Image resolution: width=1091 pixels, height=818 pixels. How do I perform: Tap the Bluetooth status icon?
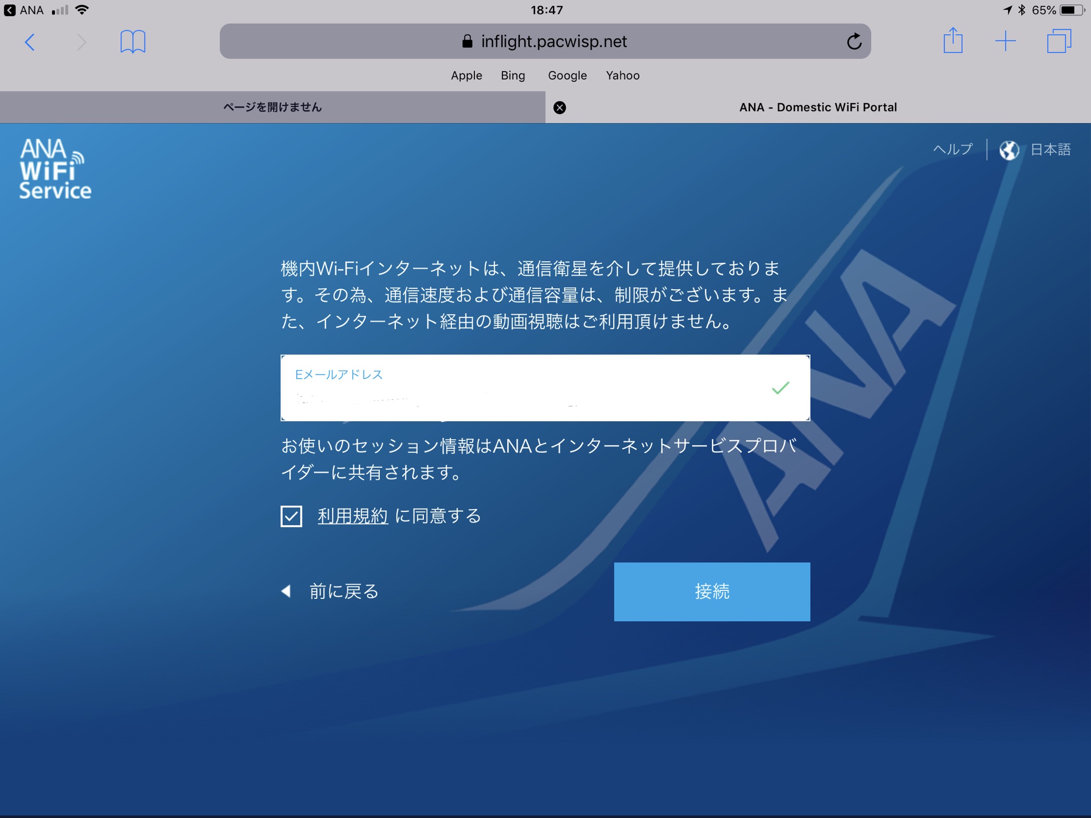1021,10
